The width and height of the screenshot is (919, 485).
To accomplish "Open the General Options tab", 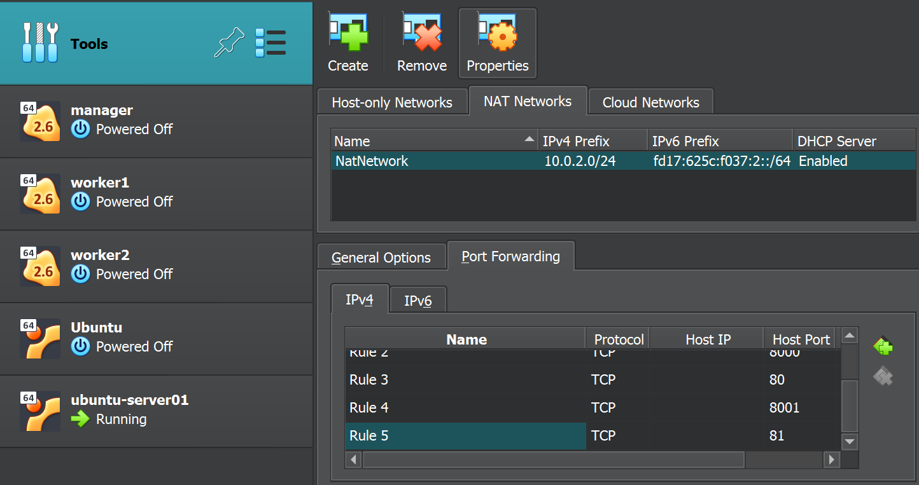I will point(381,258).
